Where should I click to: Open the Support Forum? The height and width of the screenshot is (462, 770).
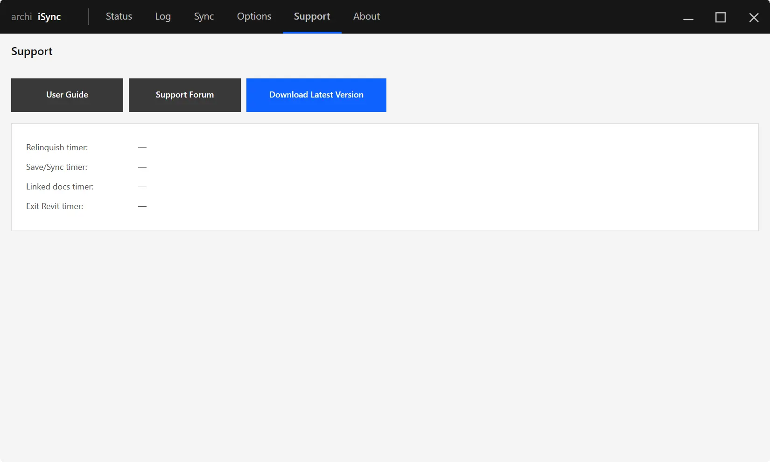click(184, 95)
